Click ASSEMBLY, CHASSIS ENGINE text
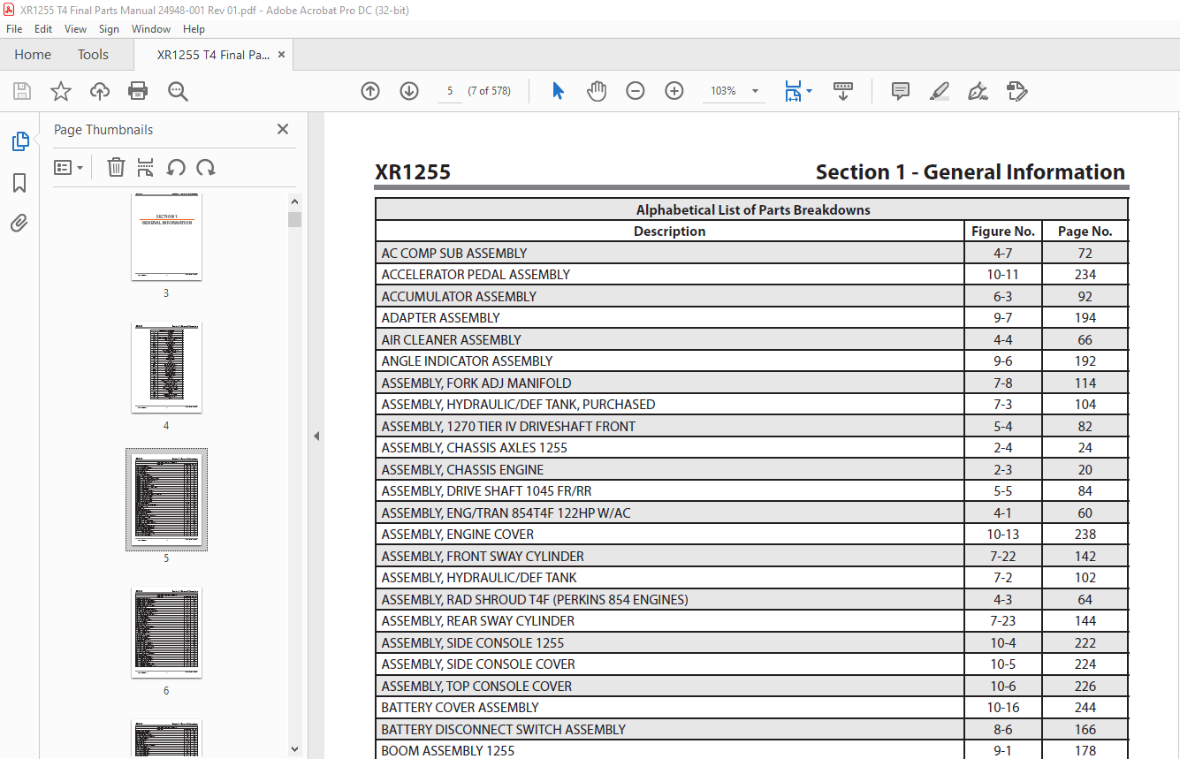The width and height of the screenshot is (1180, 759). (462, 469)
